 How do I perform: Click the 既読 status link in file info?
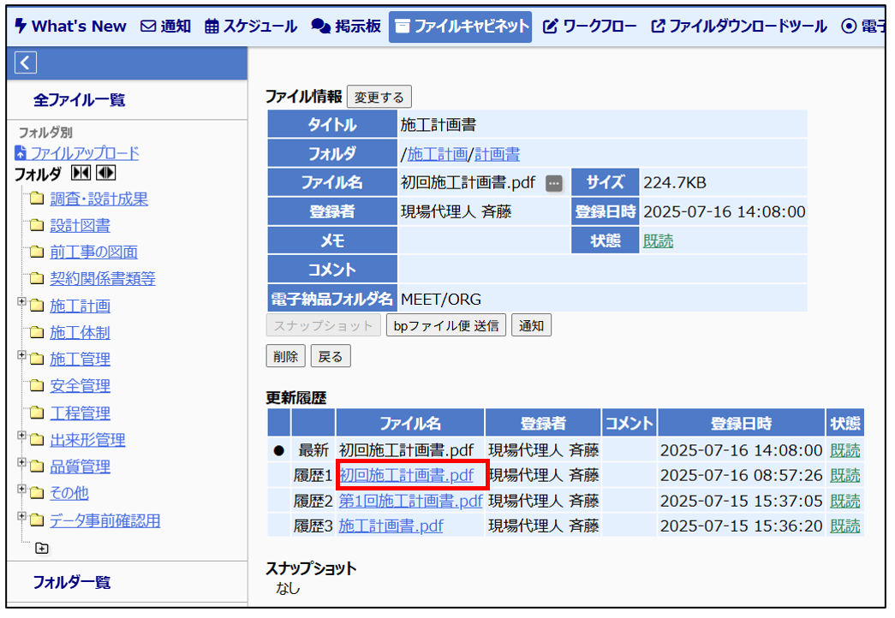pyautogui.click(x=658, y=241)
